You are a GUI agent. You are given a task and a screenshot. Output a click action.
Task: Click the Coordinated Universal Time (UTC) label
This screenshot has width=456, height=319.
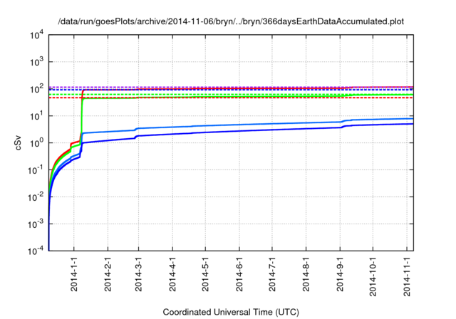tap(231, 313)
